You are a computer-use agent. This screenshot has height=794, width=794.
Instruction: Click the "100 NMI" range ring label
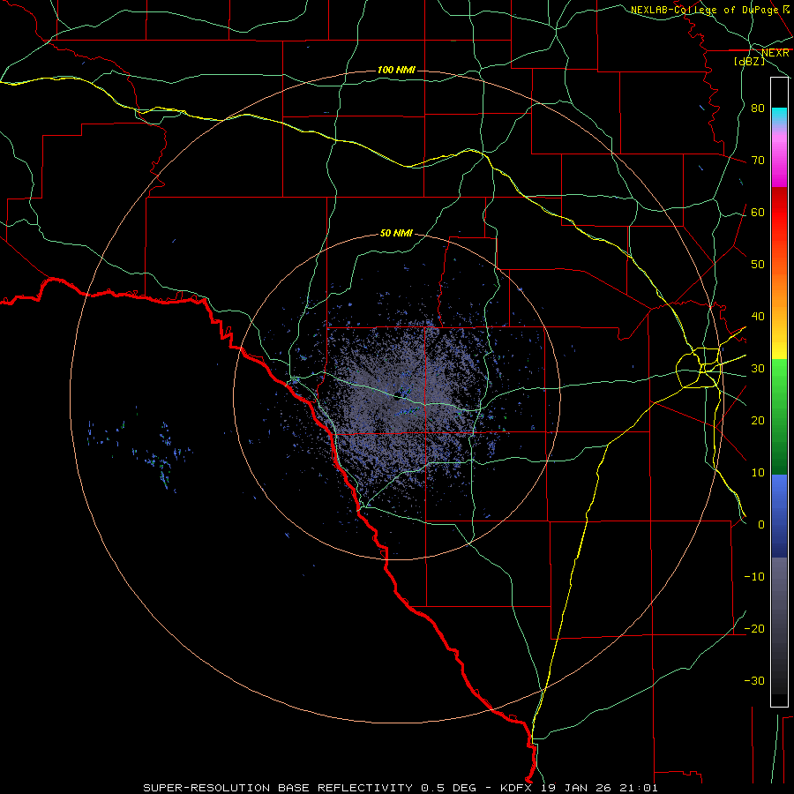(396, 70)
